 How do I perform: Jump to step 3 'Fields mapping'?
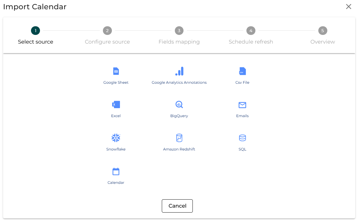pos(179,31)
